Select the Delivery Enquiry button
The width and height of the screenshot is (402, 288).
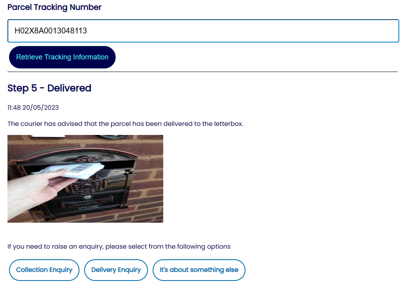(116, 270)
